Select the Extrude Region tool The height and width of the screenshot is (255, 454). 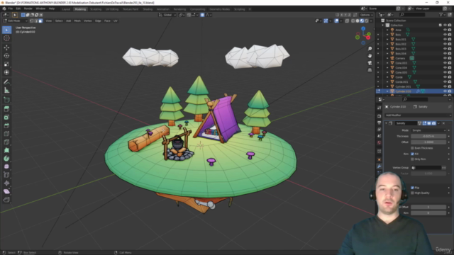pyautogui.click(x=6, y=109)
